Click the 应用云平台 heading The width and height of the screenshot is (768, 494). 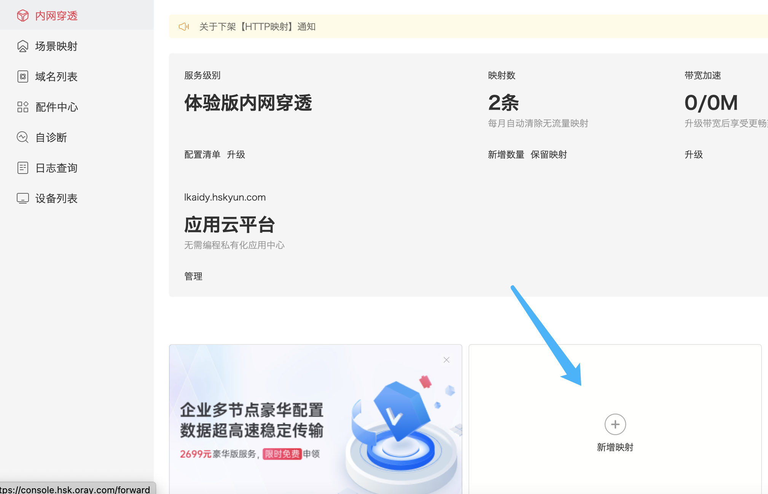[x=229, y=225]
